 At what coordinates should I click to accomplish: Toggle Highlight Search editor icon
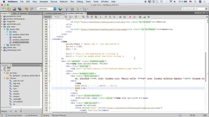96,17
